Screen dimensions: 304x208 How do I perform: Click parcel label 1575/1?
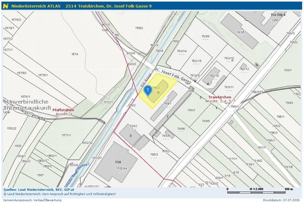click(x=43, y=75)
